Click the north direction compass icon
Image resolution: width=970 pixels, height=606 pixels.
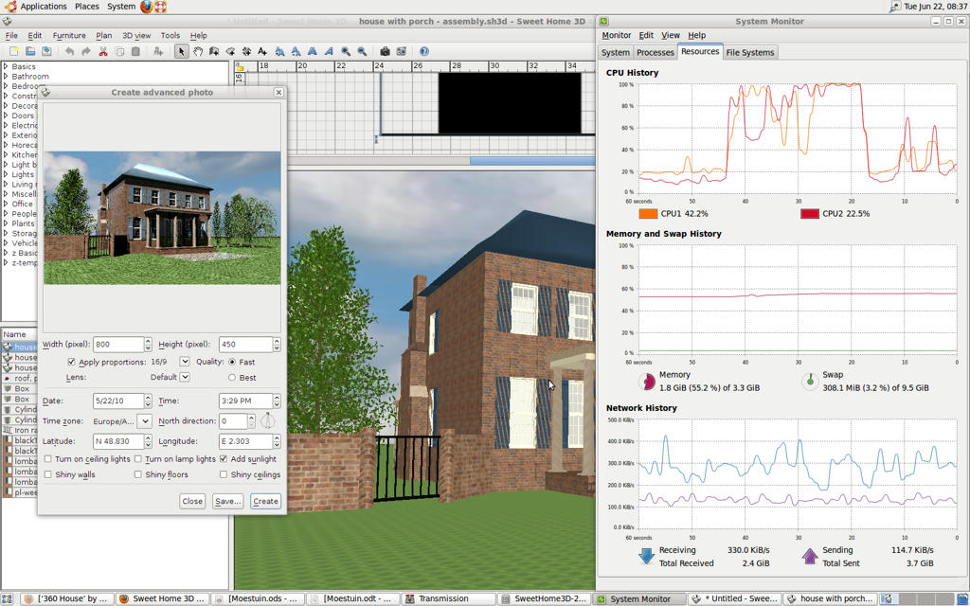pyautogui.click(x=268, y=420)
